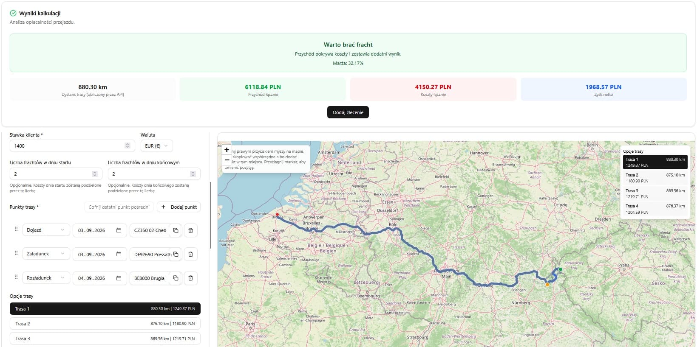Viewport: 697px width, 347px height.
Task: Edit the Dojazd date 03.09.2026 field
Action: (x=100, y=230)
